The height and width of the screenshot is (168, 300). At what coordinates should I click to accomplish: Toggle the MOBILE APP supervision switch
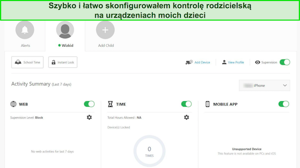pyautogui.click(x=284, y=104)
